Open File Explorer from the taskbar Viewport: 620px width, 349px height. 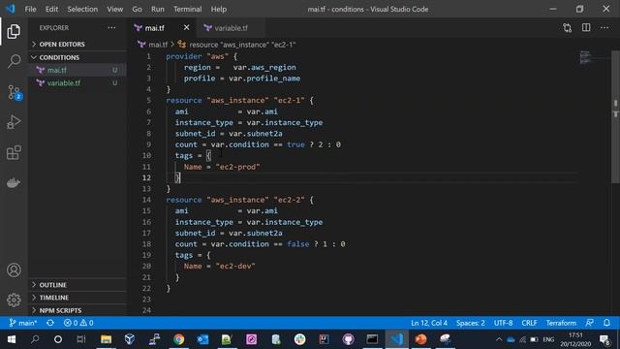[x=106, y=339]
